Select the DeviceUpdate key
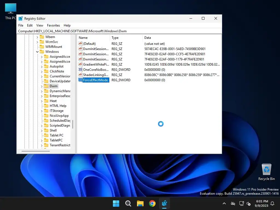This screenshot has width=280, height=210. tap(60, 81)
